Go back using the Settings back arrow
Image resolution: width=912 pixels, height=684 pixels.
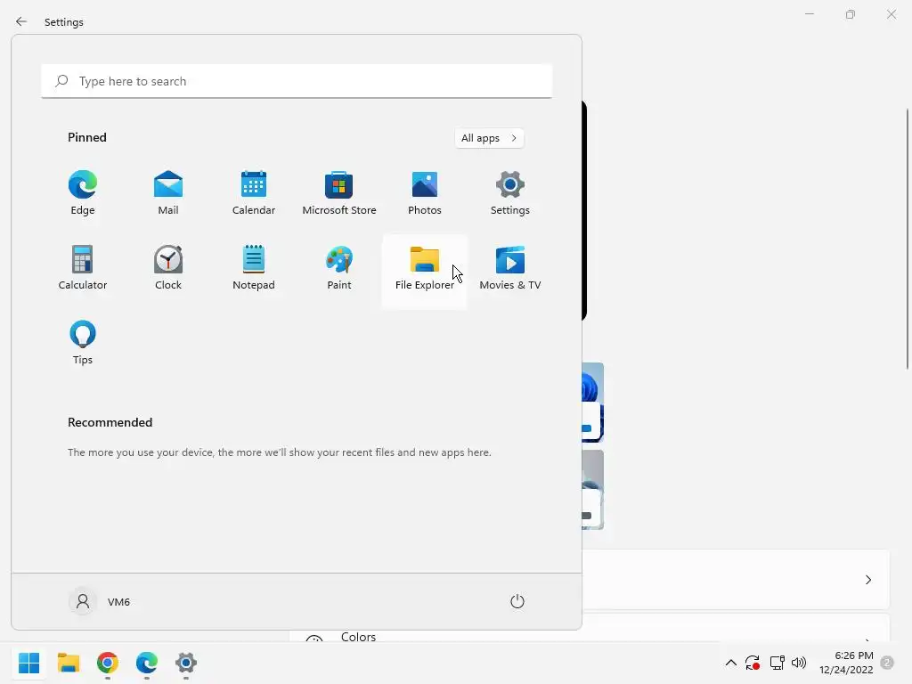point(21,21)
